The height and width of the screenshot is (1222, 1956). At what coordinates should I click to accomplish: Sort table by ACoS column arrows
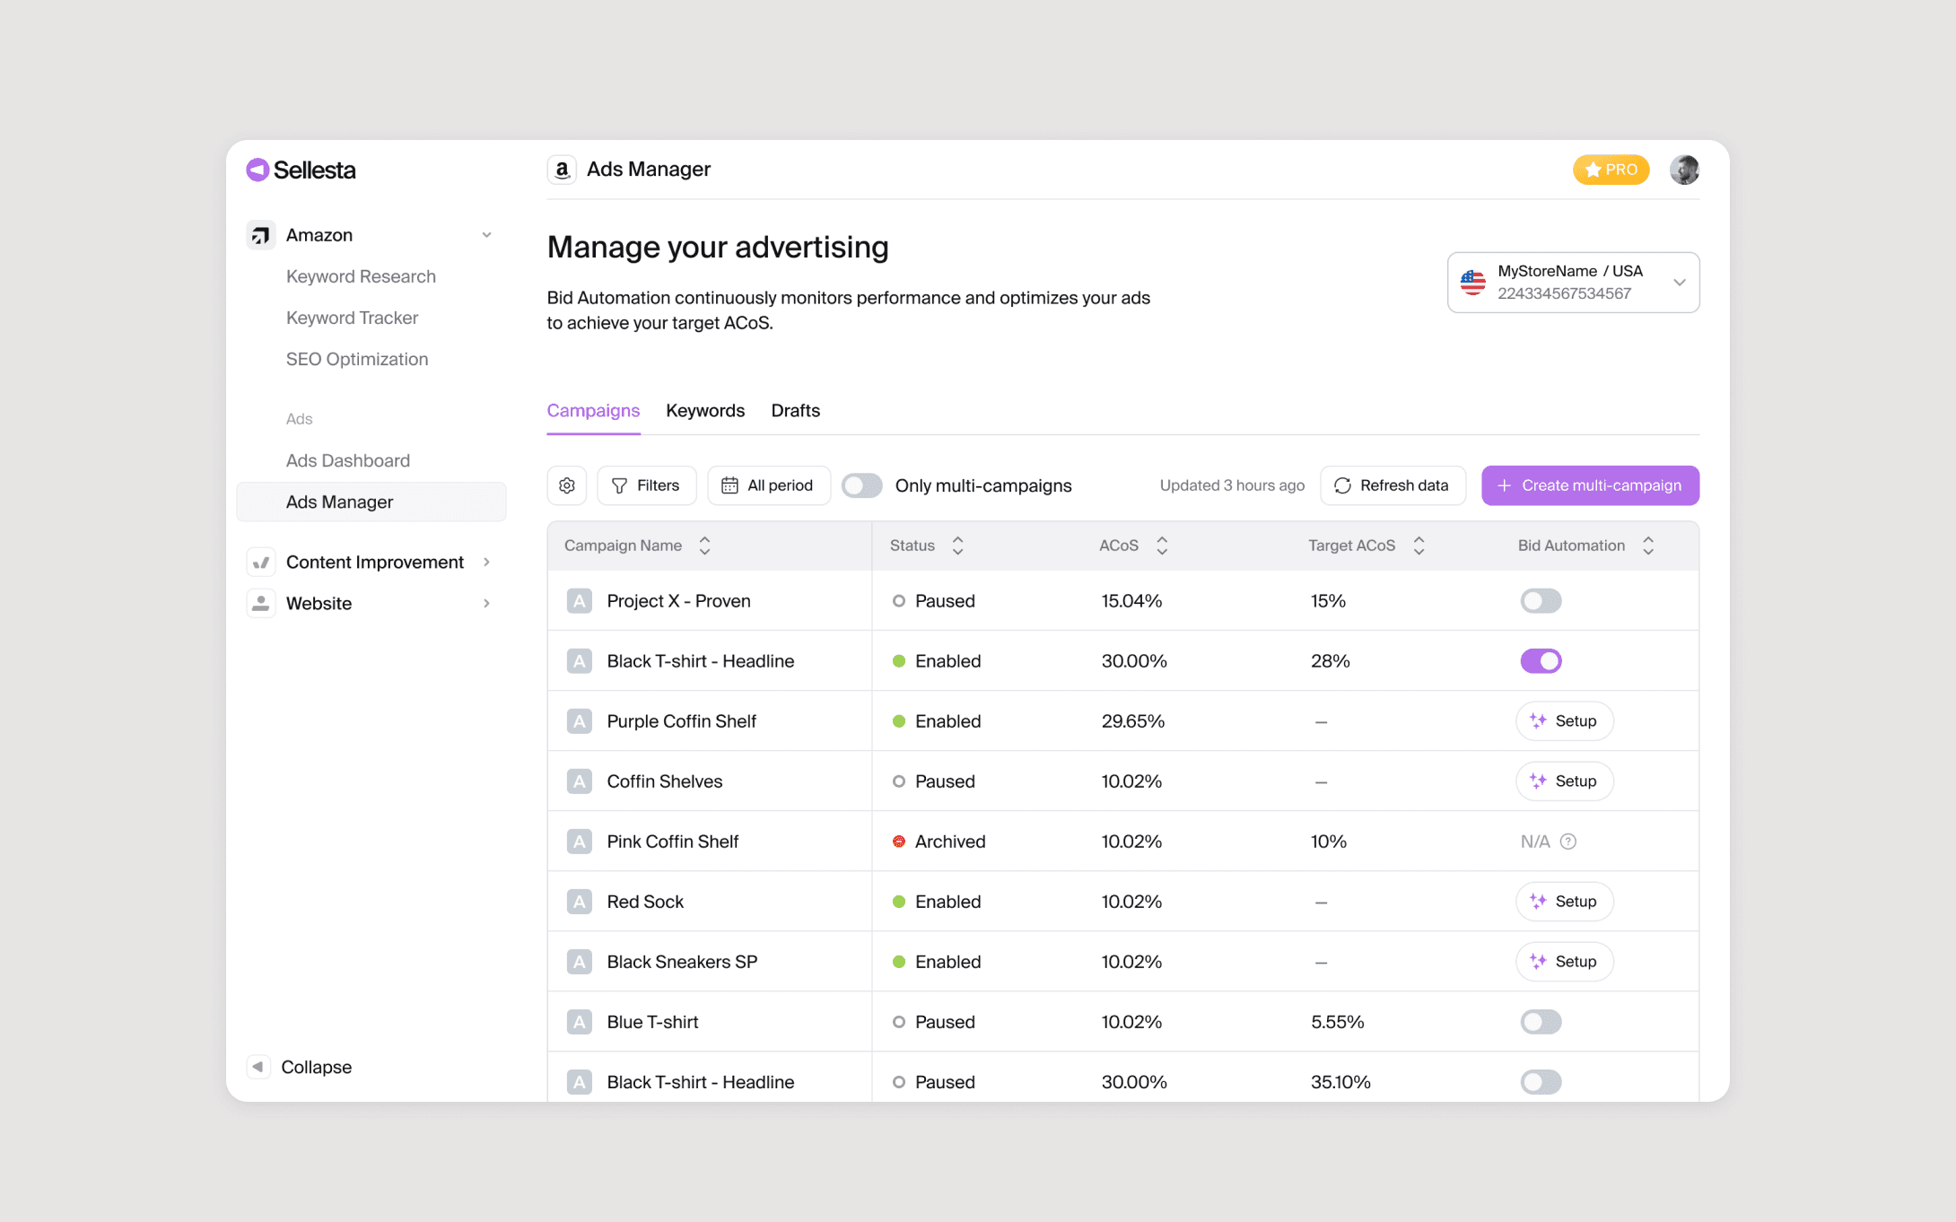[1162, 546]
